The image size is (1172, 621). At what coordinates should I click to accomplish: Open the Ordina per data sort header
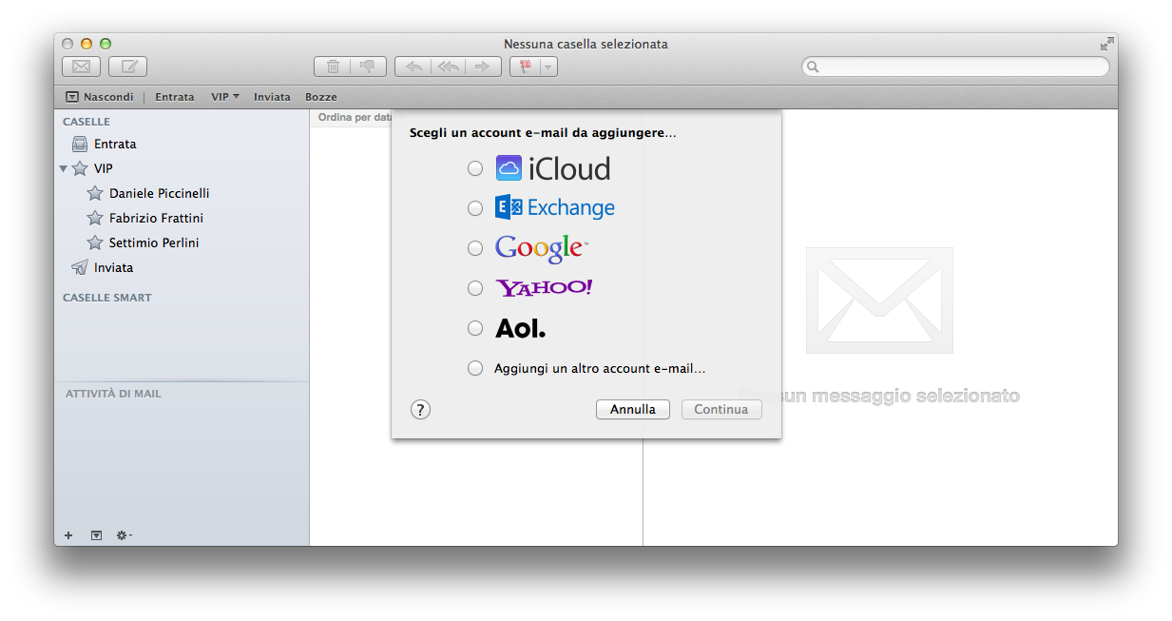click(x=355, y=118)
